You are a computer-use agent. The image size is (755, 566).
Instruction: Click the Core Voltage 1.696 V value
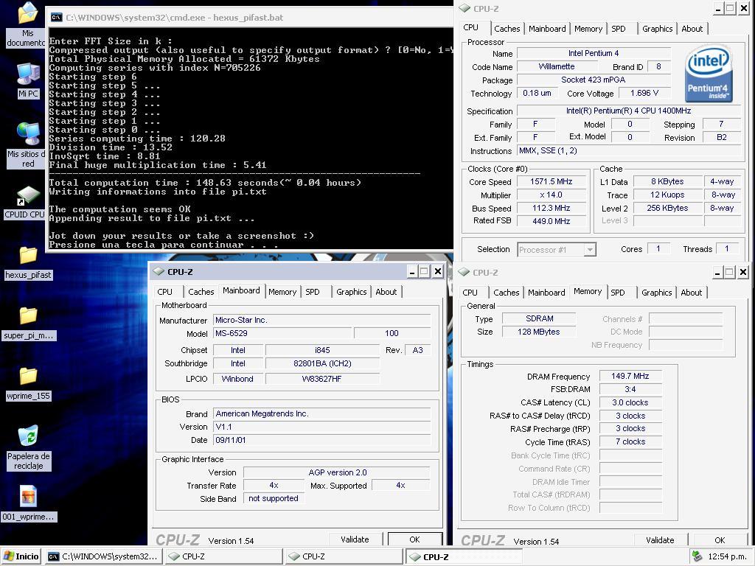tap(644, 93)
